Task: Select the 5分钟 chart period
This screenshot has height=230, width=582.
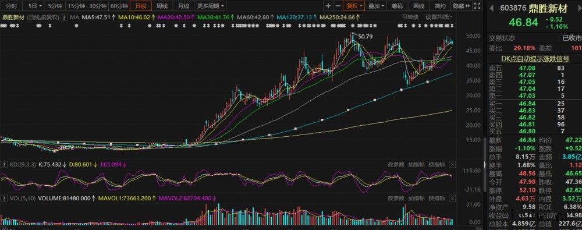Action: (55, 6)
